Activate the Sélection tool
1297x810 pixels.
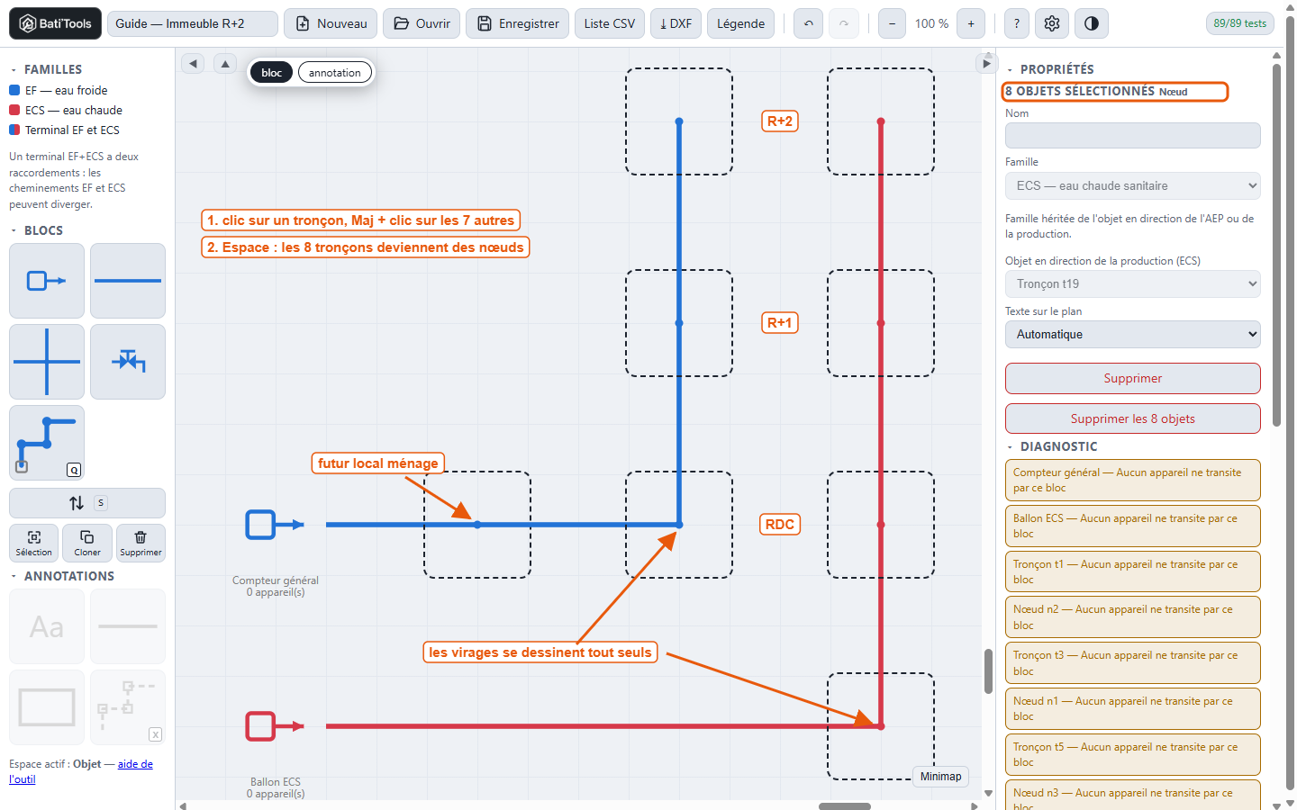33,543
